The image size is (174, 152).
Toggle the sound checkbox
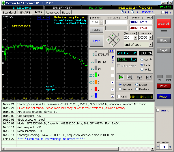(x=158, y=110)
